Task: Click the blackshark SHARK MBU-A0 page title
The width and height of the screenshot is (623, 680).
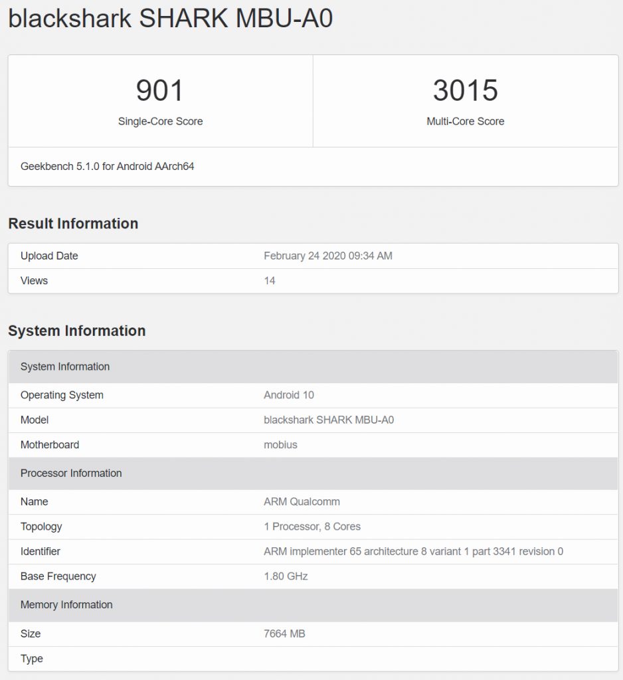Action: click(170, 19)
